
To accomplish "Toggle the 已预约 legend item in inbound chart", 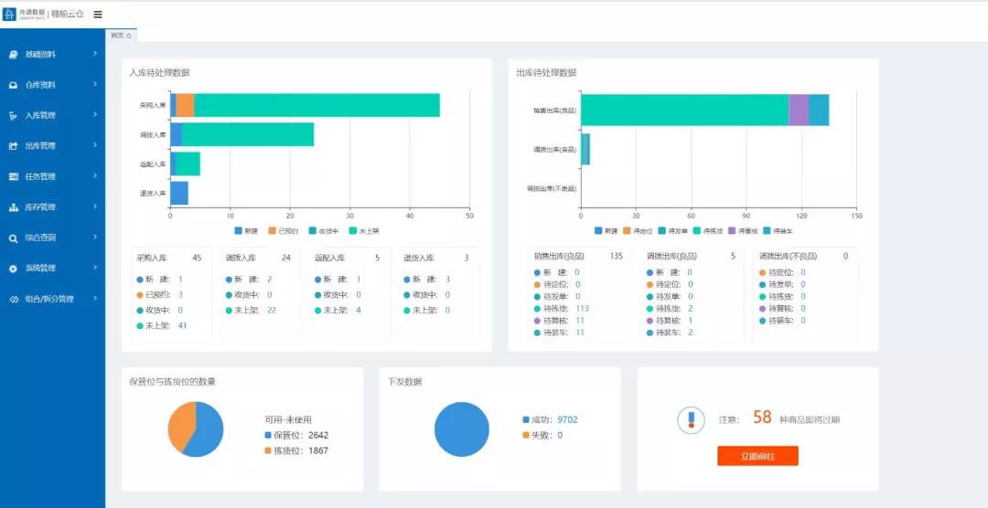I will (283, 231).
